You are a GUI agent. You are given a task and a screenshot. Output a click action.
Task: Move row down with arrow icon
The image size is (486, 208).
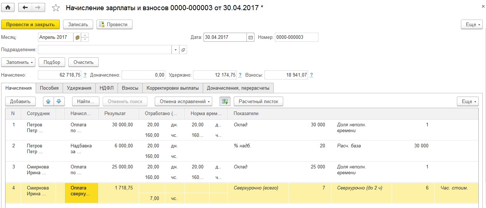pos(59,101)
